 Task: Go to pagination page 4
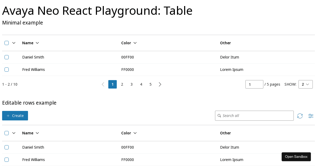coord(141,84)
